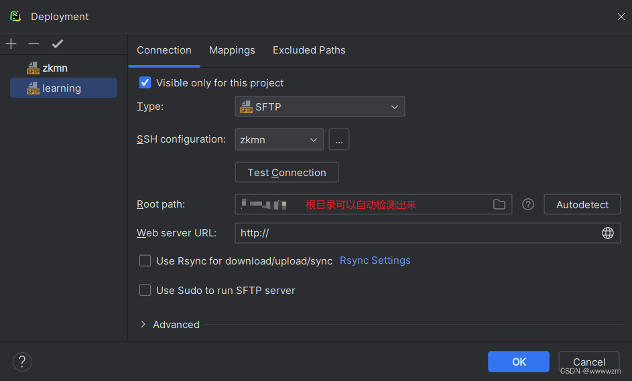Browse root path using folder icon
The image size is (632, 381).
coord(499,205)
